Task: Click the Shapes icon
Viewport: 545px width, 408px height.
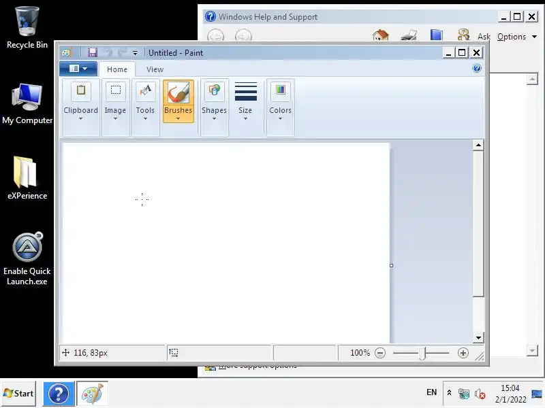Action: tap(215, 90)
